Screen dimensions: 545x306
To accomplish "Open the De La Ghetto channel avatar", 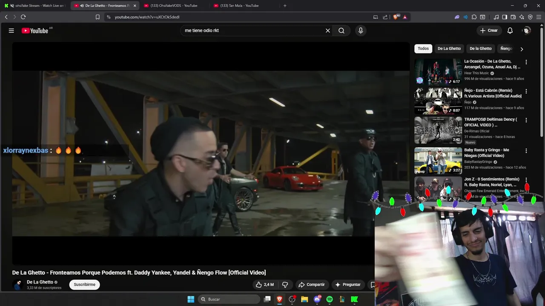I will click(18, 285).
